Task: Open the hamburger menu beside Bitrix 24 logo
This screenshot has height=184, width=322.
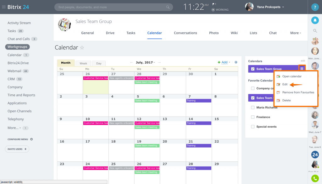Action: (4, 7)
